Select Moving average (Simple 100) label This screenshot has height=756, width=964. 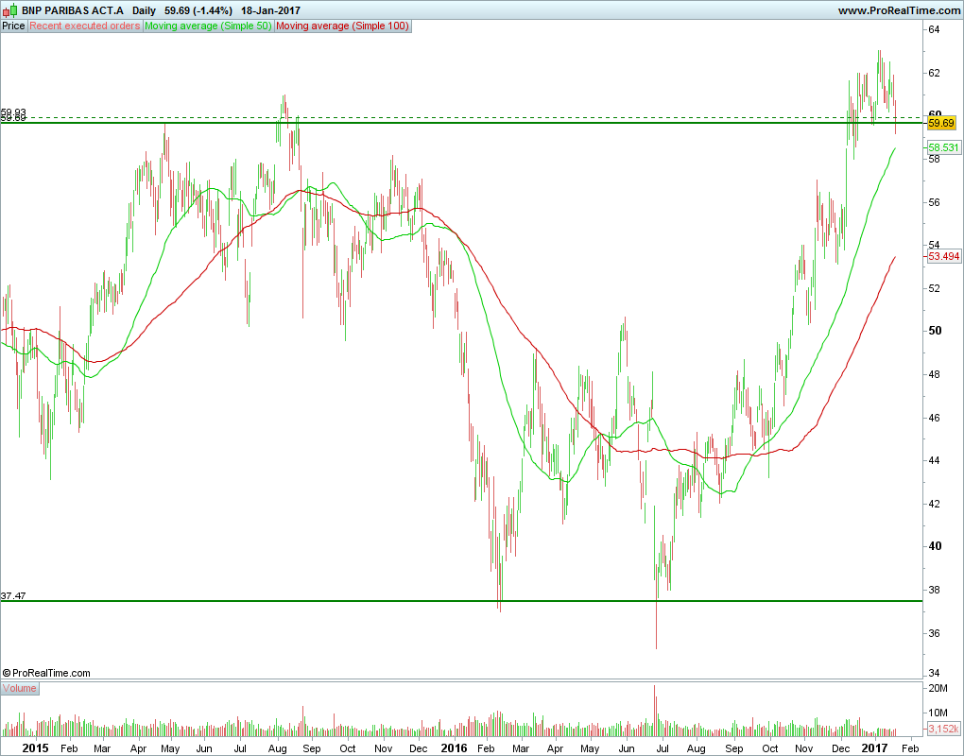coord(342,26)
